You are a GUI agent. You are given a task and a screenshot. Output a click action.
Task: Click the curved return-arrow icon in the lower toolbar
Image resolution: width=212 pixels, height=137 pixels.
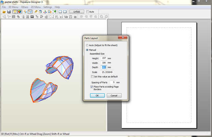41,17
